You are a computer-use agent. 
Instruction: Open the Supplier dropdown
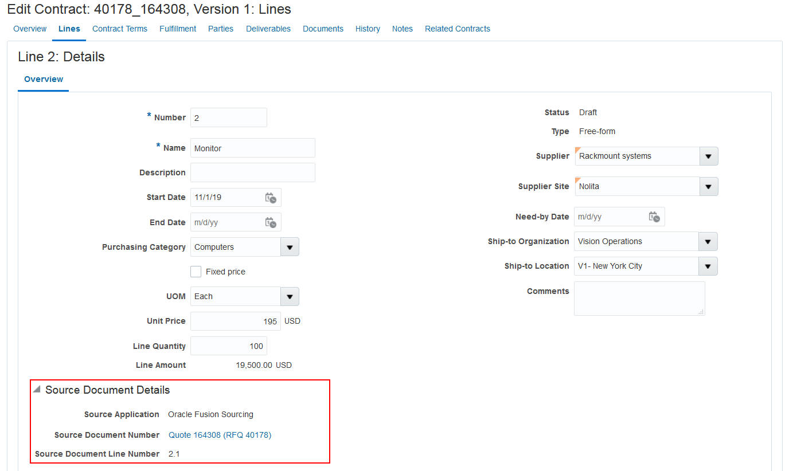(709, 156)
